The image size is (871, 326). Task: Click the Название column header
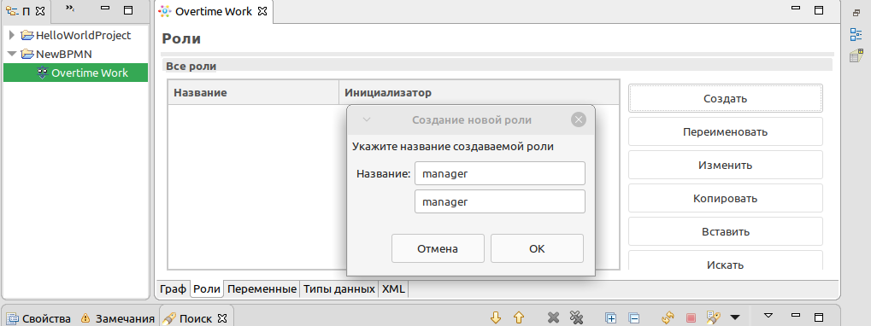pos(253,92)
